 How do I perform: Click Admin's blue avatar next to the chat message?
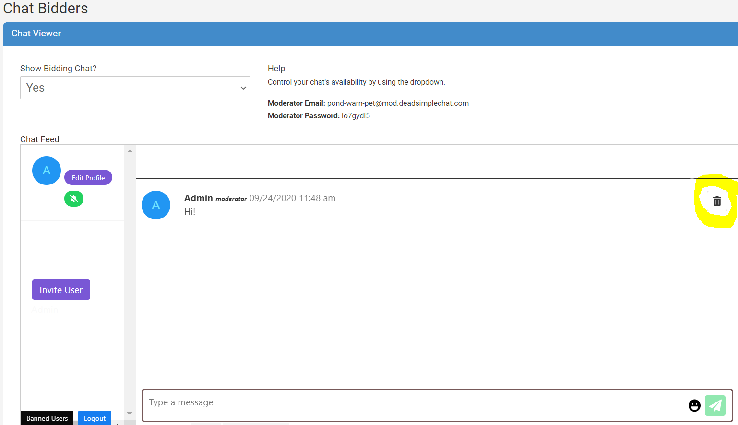coord(156,205)
